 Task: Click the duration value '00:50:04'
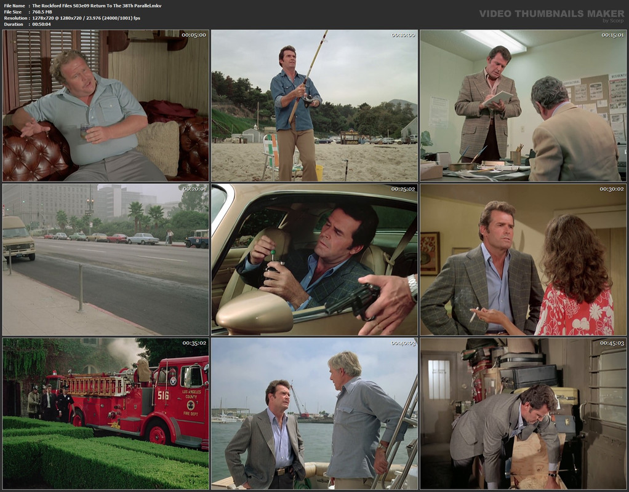pyautogui.click(x=41, y=24)
